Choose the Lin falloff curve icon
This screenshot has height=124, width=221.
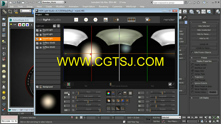[113, 108]
